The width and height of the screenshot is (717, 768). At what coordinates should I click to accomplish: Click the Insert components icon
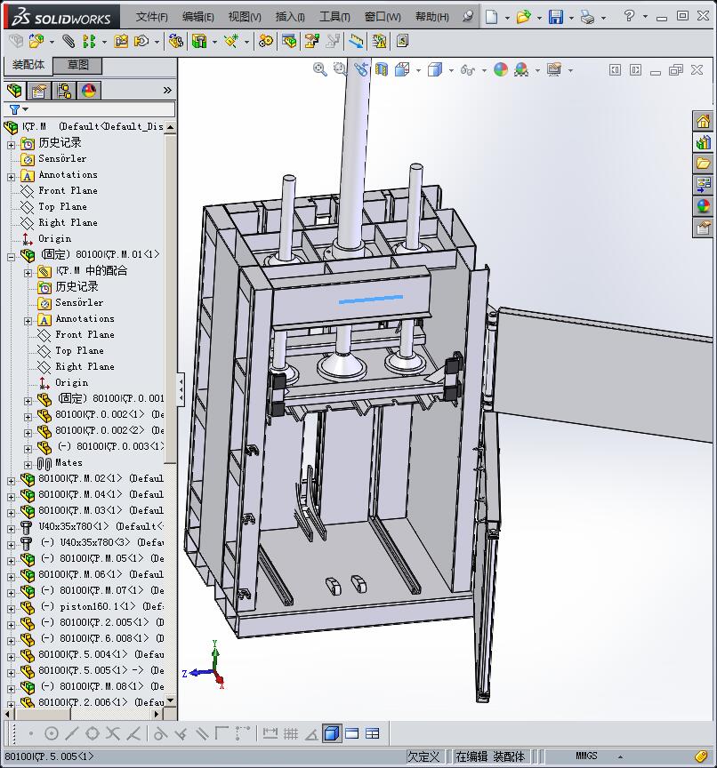[x=36, y=41]
